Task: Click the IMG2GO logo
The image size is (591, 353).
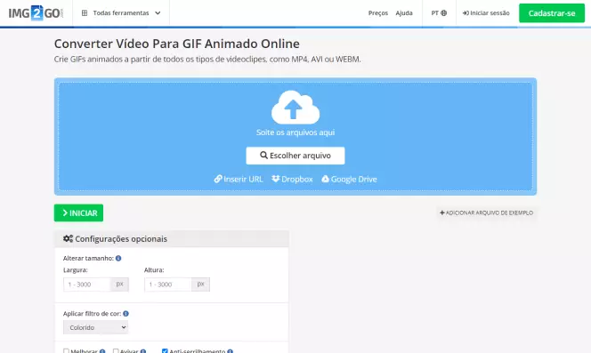Action: click(x=36, y=13)
